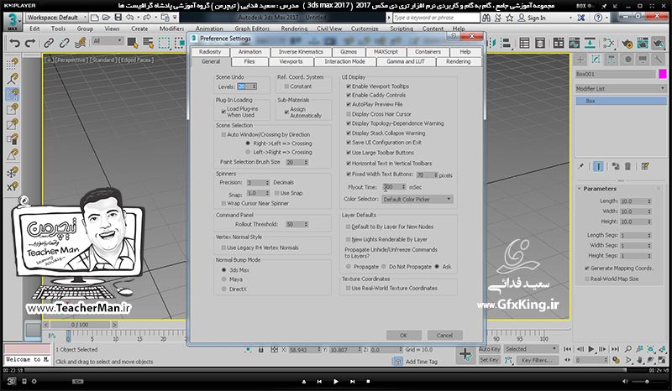
Task: Open the Rendered Frame Window icon
Action: (643, 43)
